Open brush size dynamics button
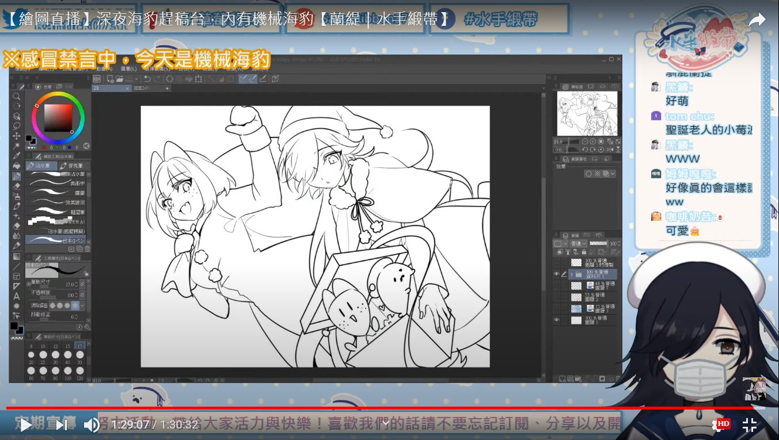The height and width of the screenshot is (440, 779). pyautogui.click(x=82, y=284)
